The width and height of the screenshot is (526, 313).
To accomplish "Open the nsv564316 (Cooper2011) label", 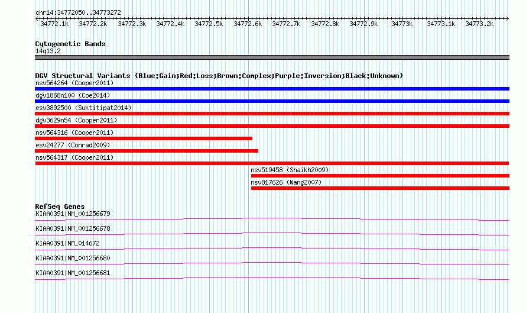I will (74, 133).
